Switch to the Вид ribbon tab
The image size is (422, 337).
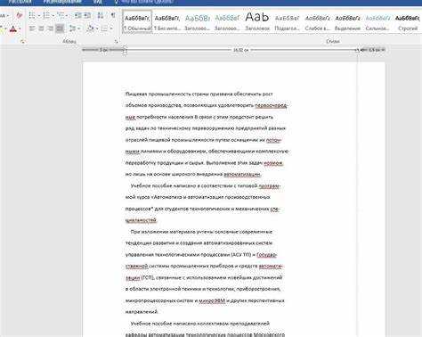pos(97,2)
